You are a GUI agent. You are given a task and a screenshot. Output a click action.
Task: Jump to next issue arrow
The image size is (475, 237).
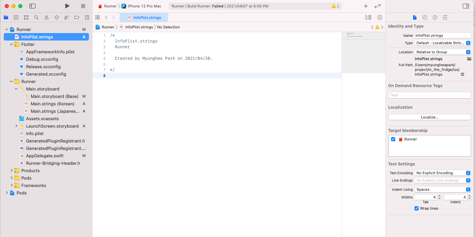coord(382,27)
